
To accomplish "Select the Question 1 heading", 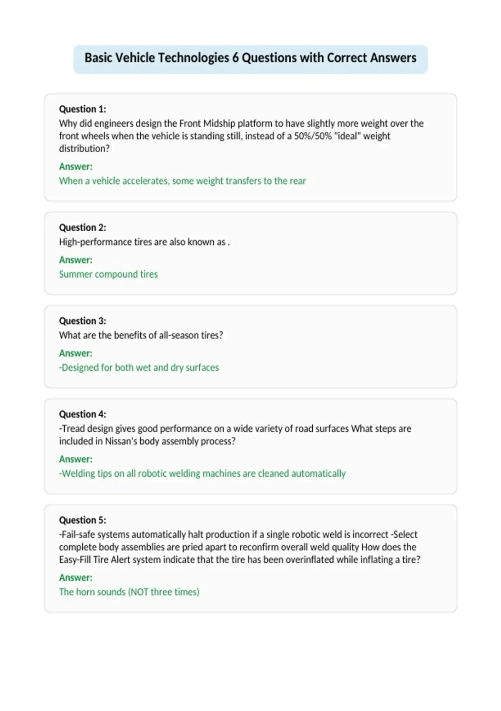I will pyautogui.click(x=82, y=109).
